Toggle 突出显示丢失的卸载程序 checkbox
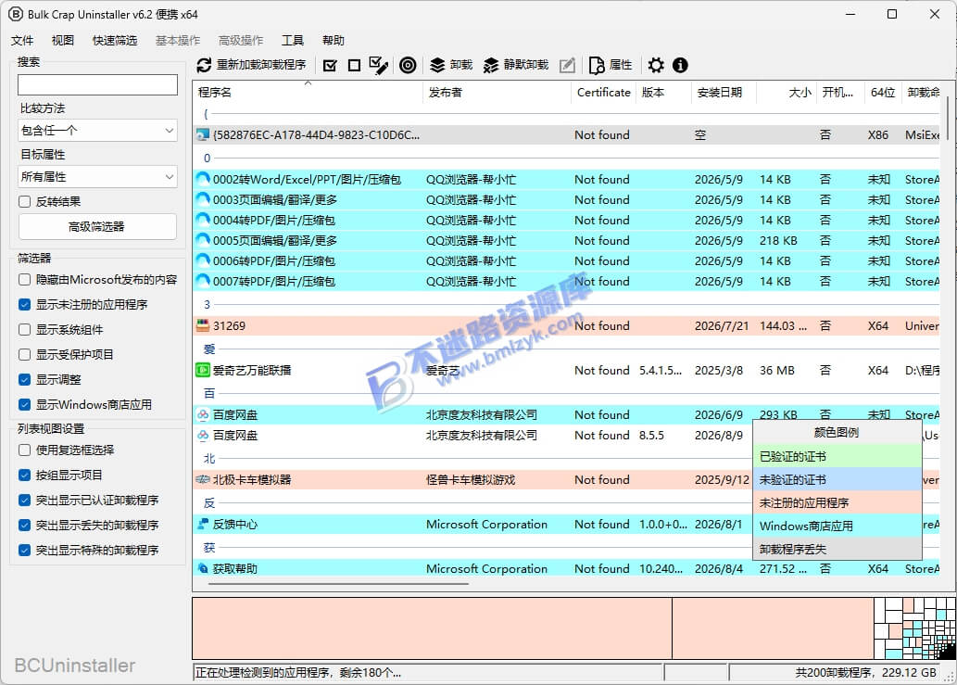This screenshot has height=685, width=957. pos(25,525)
